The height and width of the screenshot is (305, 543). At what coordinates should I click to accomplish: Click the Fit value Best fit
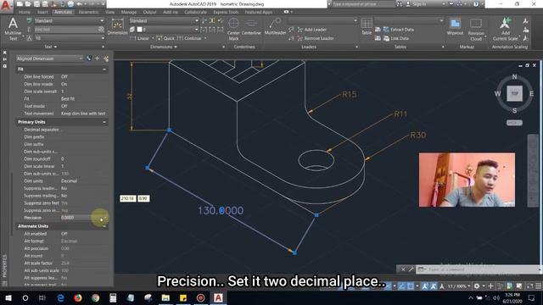click(68, 99)
